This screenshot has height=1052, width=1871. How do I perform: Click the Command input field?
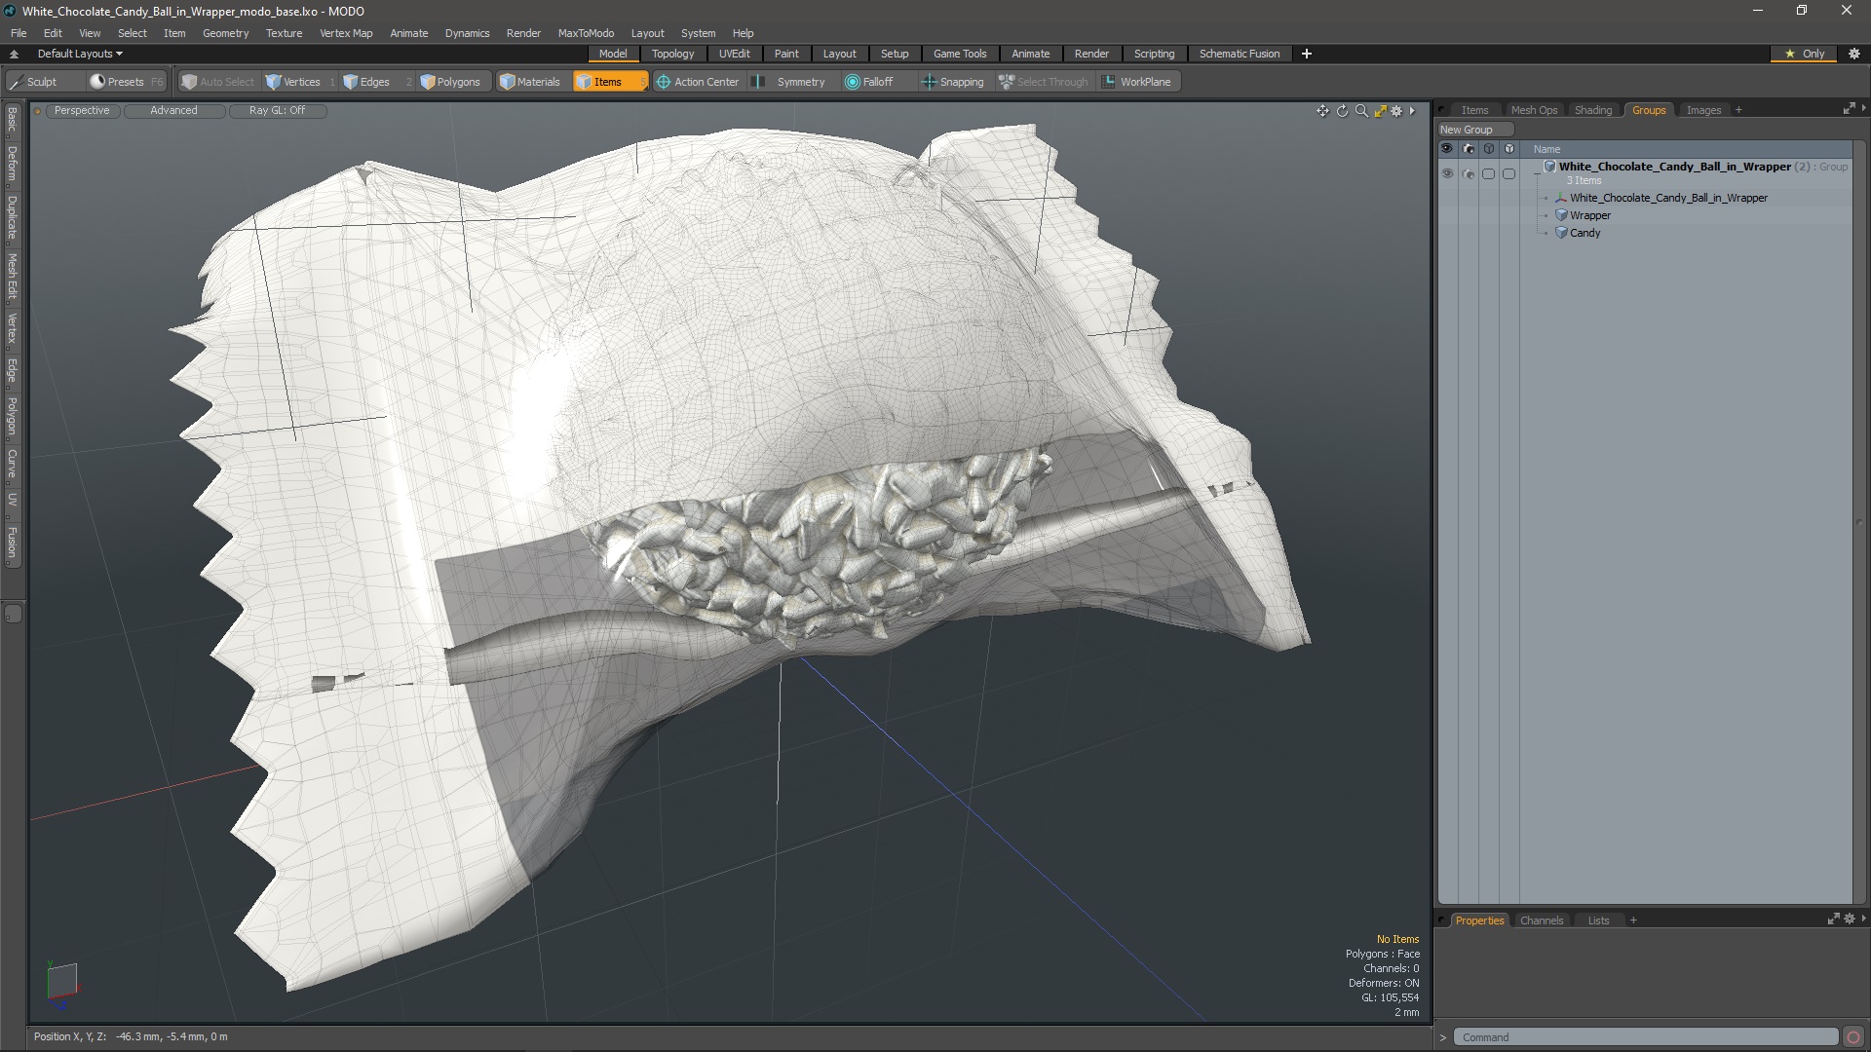1645,1037
